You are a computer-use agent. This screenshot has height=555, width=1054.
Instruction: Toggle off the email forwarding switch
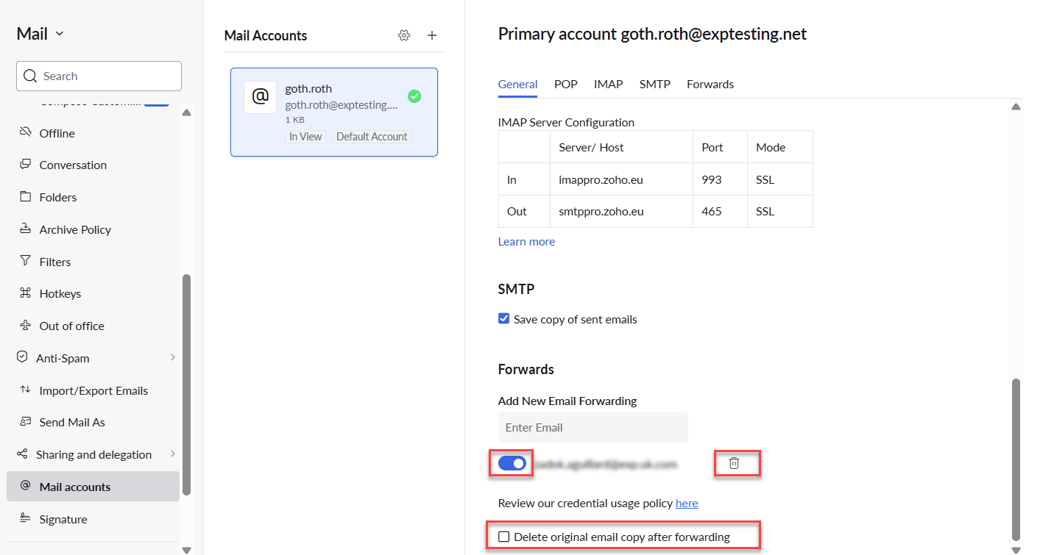tap(512, 463)
